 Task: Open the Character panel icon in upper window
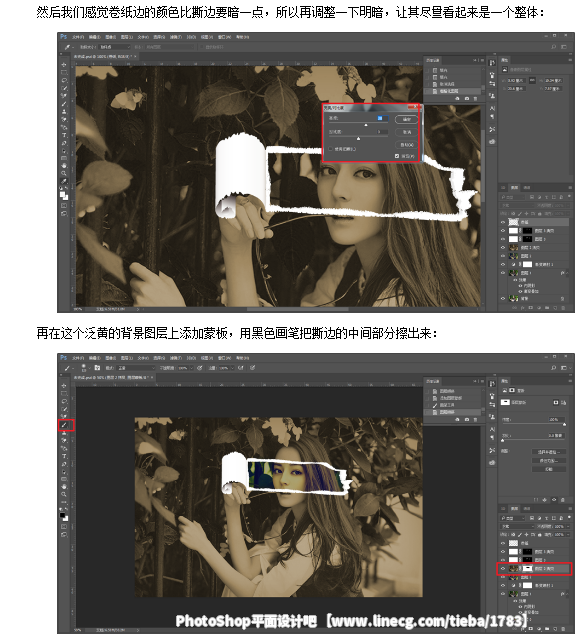(x=492, y=109)
